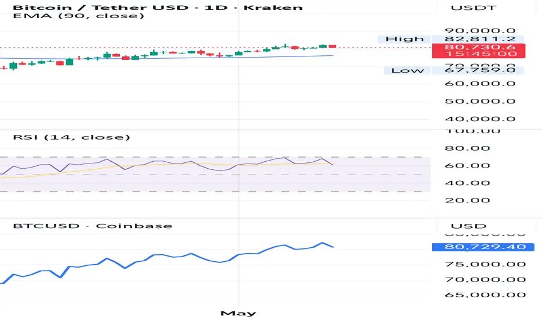Image resolution: width=542 pixels, height=320 pixels.
Task: Click the Low 67,759.0 price label
Action: tap(454, 70)
